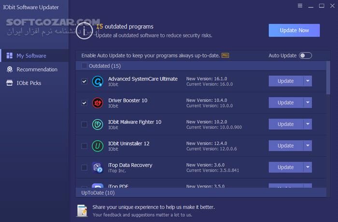Open dropdown arrow beside IObit Uninstaller Update
The image size is (338, 222).
click(x=308, y=146)
